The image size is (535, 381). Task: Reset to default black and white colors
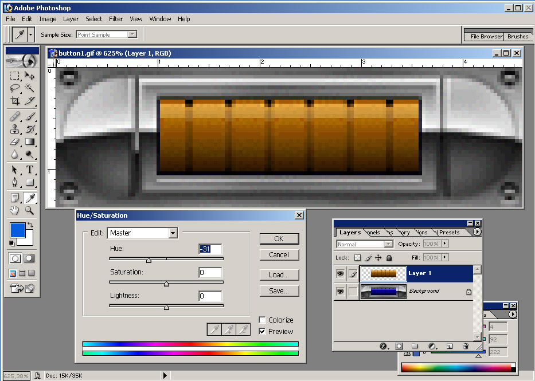12,243
